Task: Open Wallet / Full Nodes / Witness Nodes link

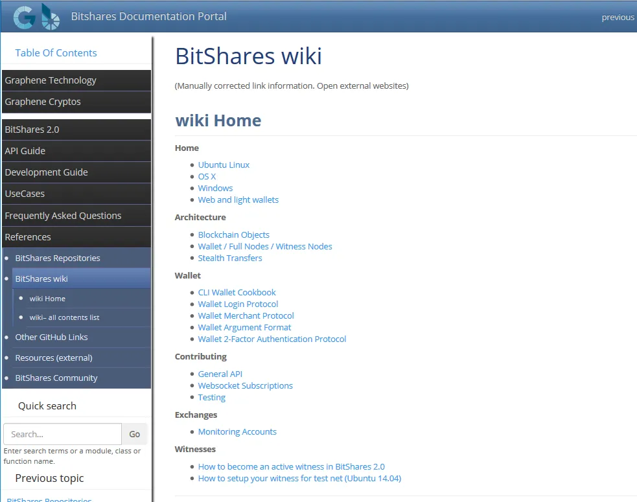Action: tap(265, 247)
